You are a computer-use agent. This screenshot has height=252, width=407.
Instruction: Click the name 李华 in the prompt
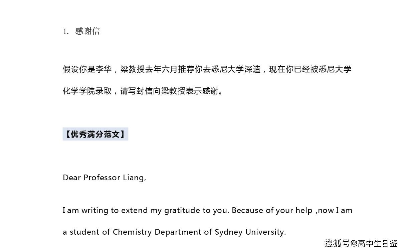[x=104, y=69]
